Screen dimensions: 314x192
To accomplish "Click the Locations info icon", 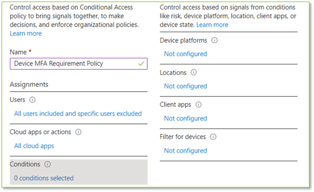I will point(194,72).
